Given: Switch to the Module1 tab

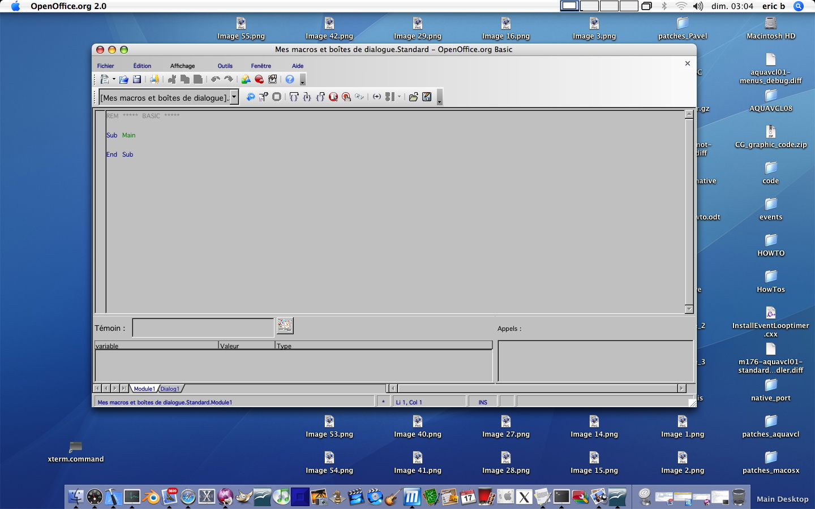Looking at the screenshot, I should point(144,389).
